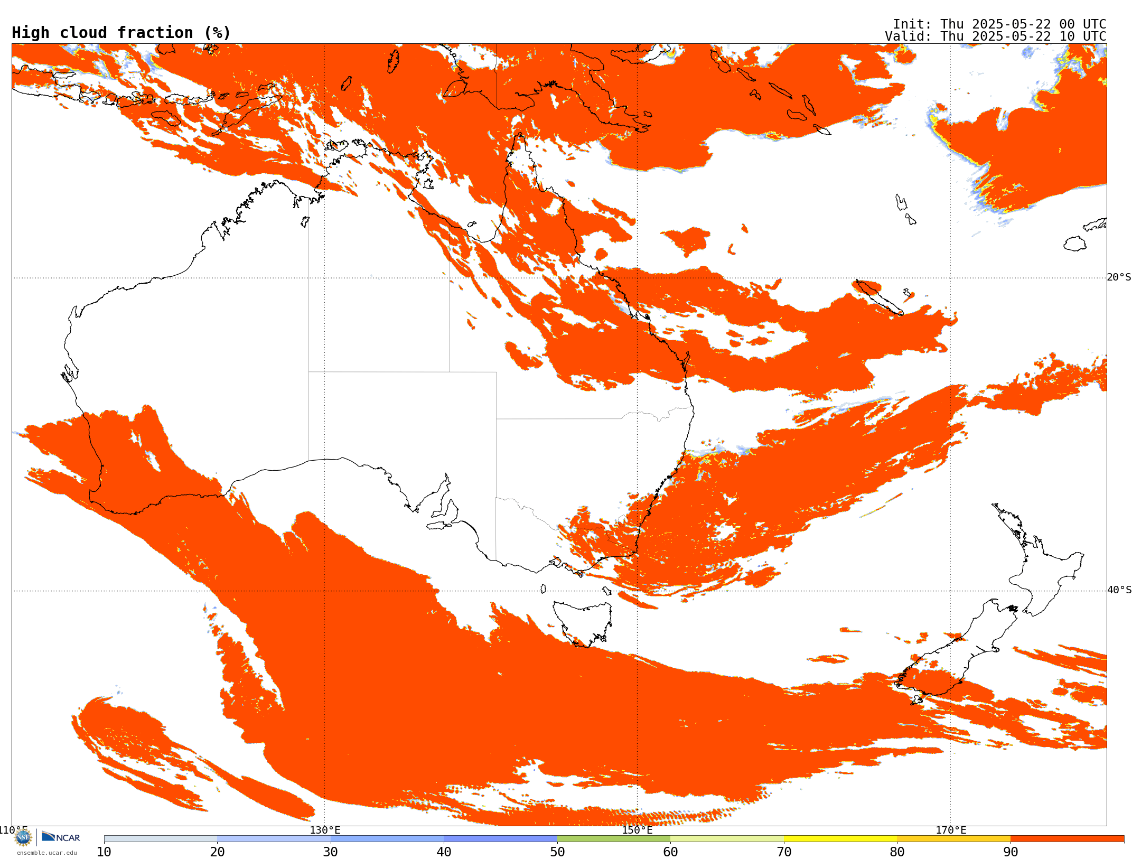This screenshot has width=1141, height=859.
Task: Click the colorbar tick label 80
Action: (897, 852)
